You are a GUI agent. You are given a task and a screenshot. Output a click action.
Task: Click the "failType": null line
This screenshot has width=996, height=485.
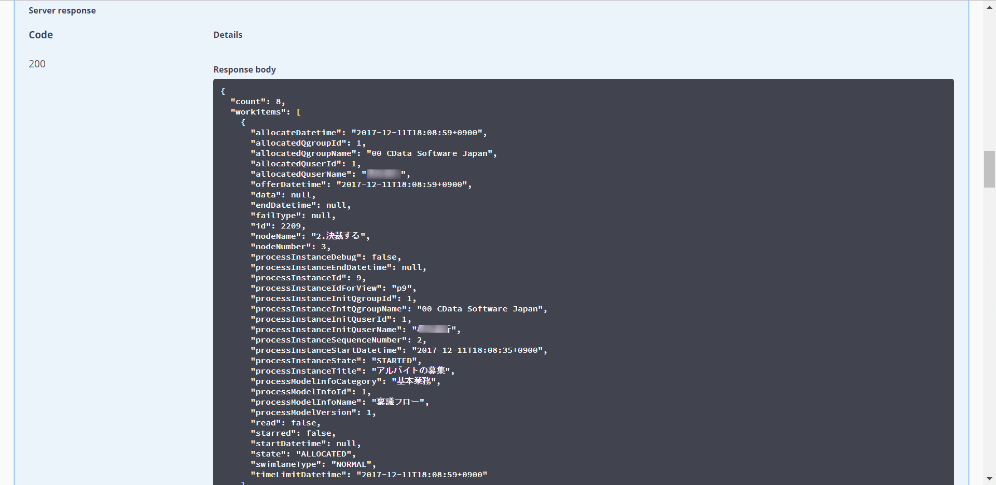293,216
